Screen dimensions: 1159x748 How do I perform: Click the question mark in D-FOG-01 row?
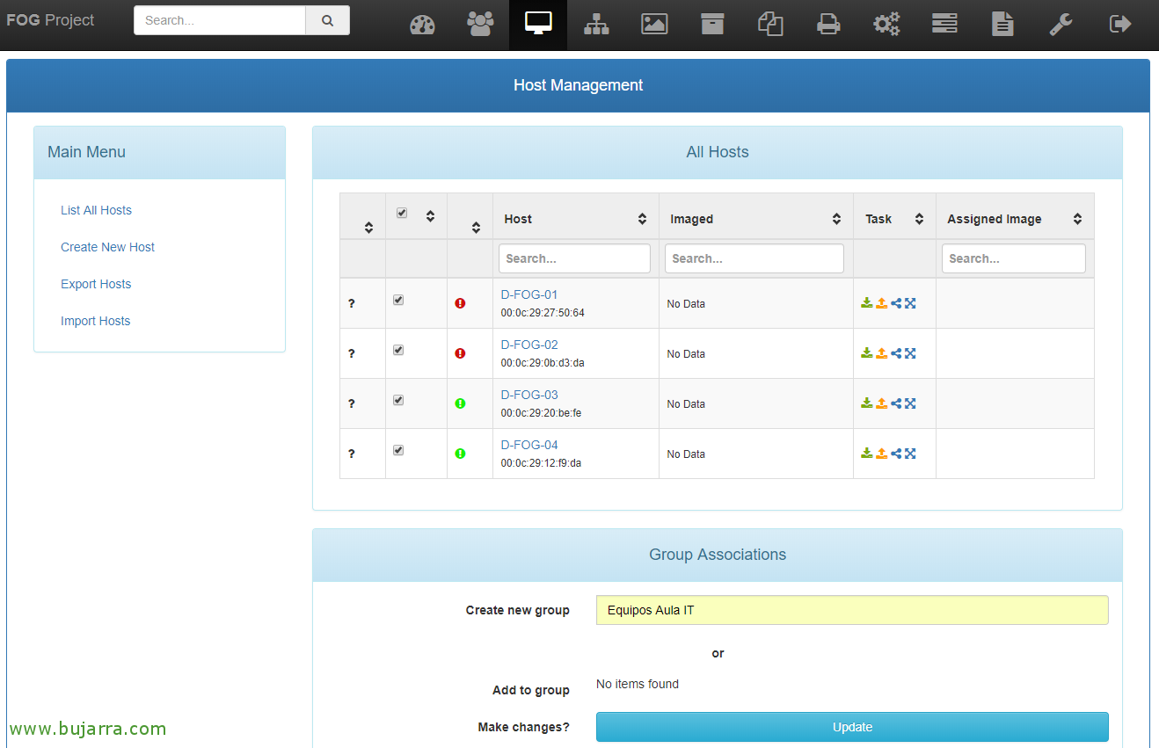pos(352,303)
